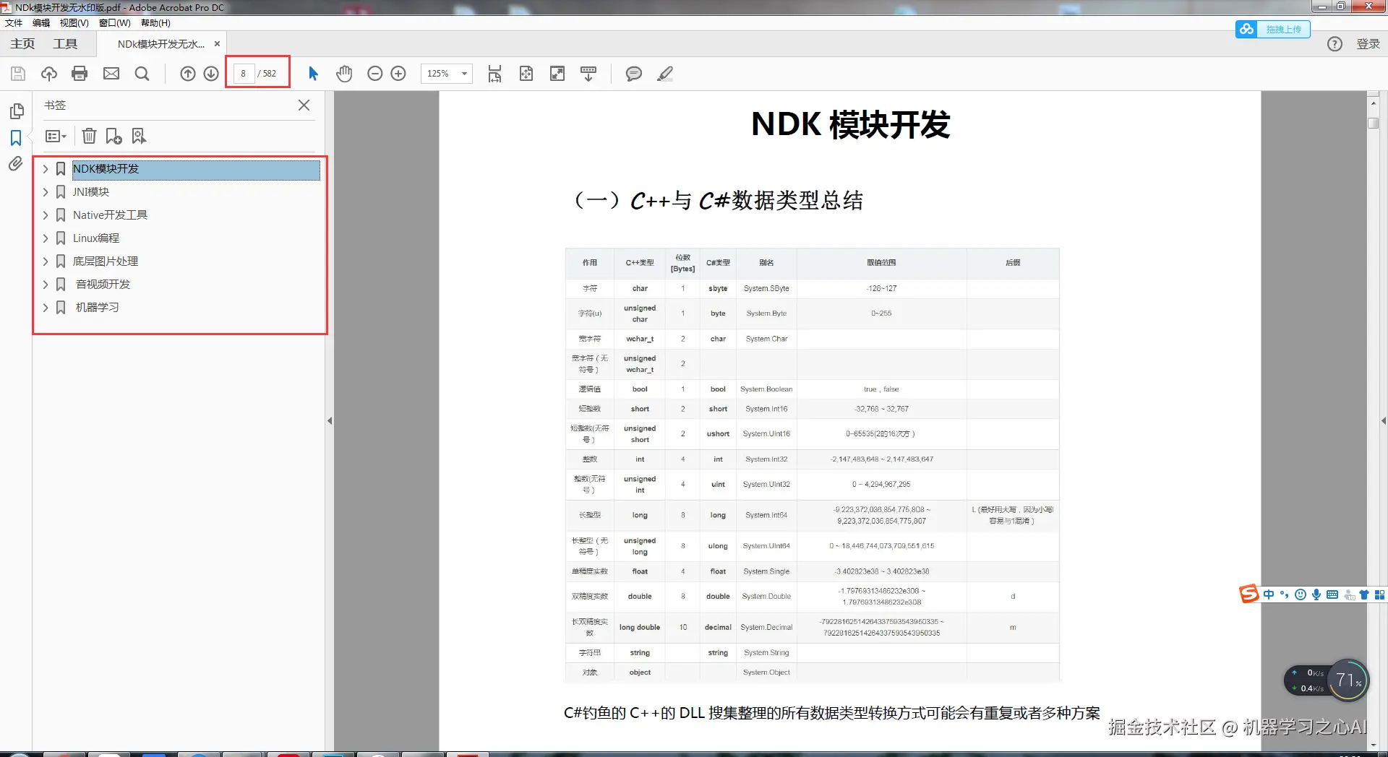Screen dimensions: 1388x757
Task: Expand the Linux编程 bookmark
Action: (46, 238)
